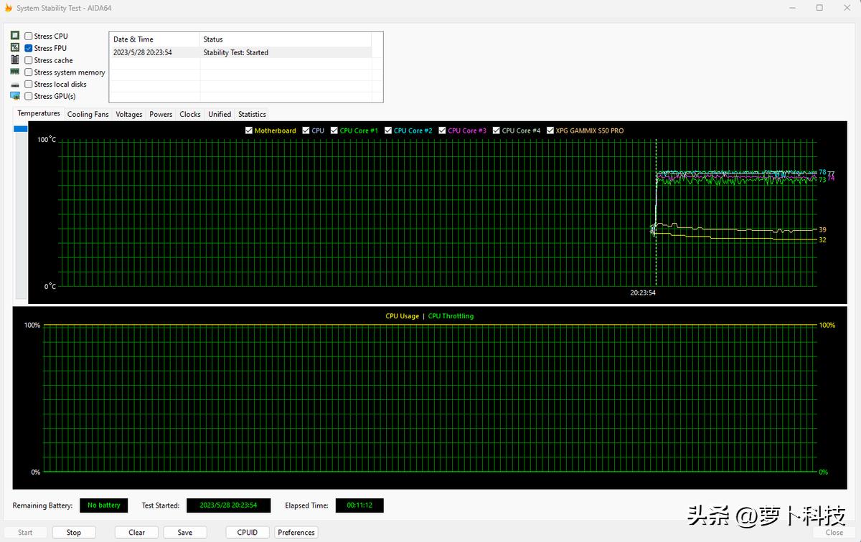Select the Voltages tab
Screen dimensions: 861x542
pyautogui.click(x=128, y=113)
